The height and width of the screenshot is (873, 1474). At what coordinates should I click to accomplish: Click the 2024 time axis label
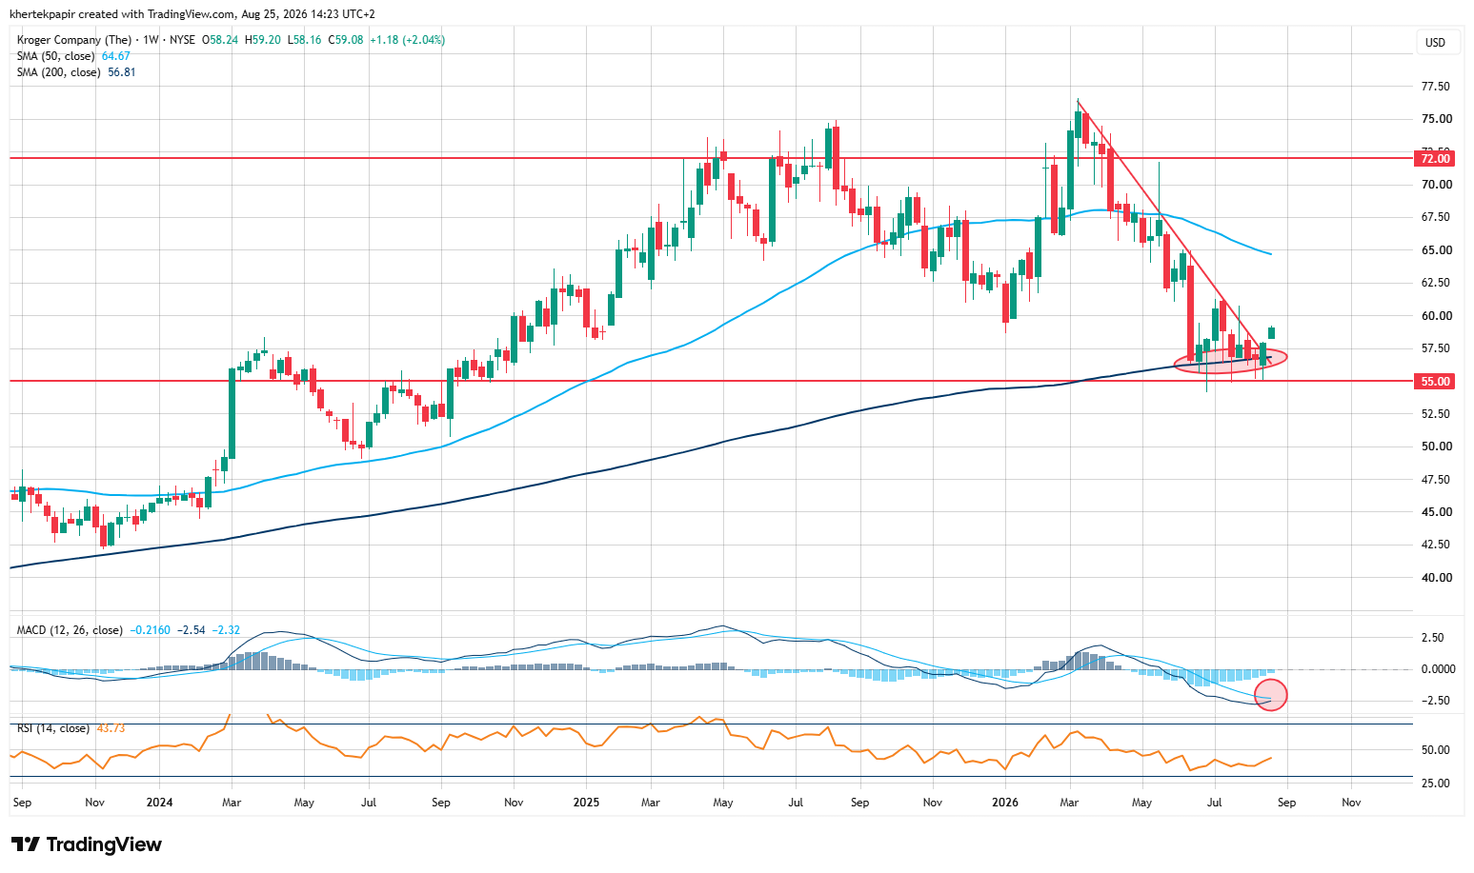(159, 803)
